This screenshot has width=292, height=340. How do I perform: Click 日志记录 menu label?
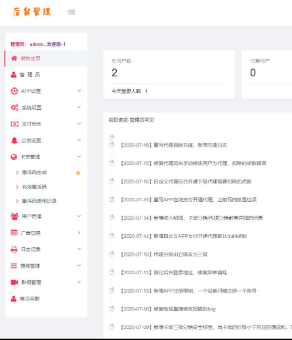[31, 249]
